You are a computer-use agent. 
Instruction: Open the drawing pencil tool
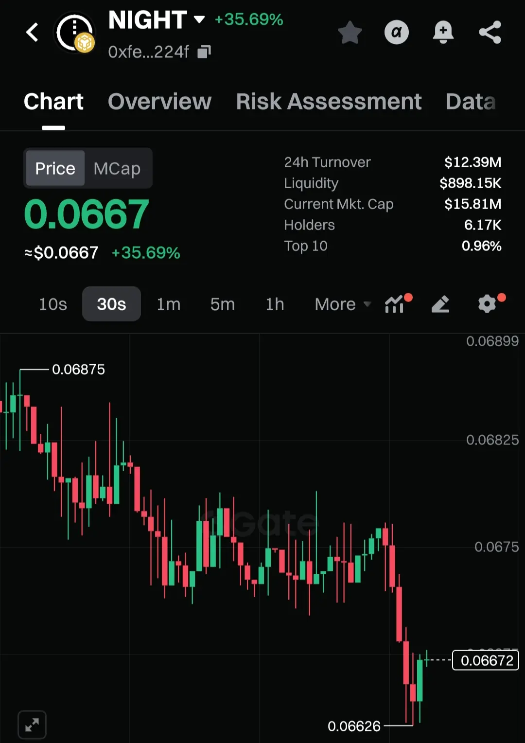440,304
